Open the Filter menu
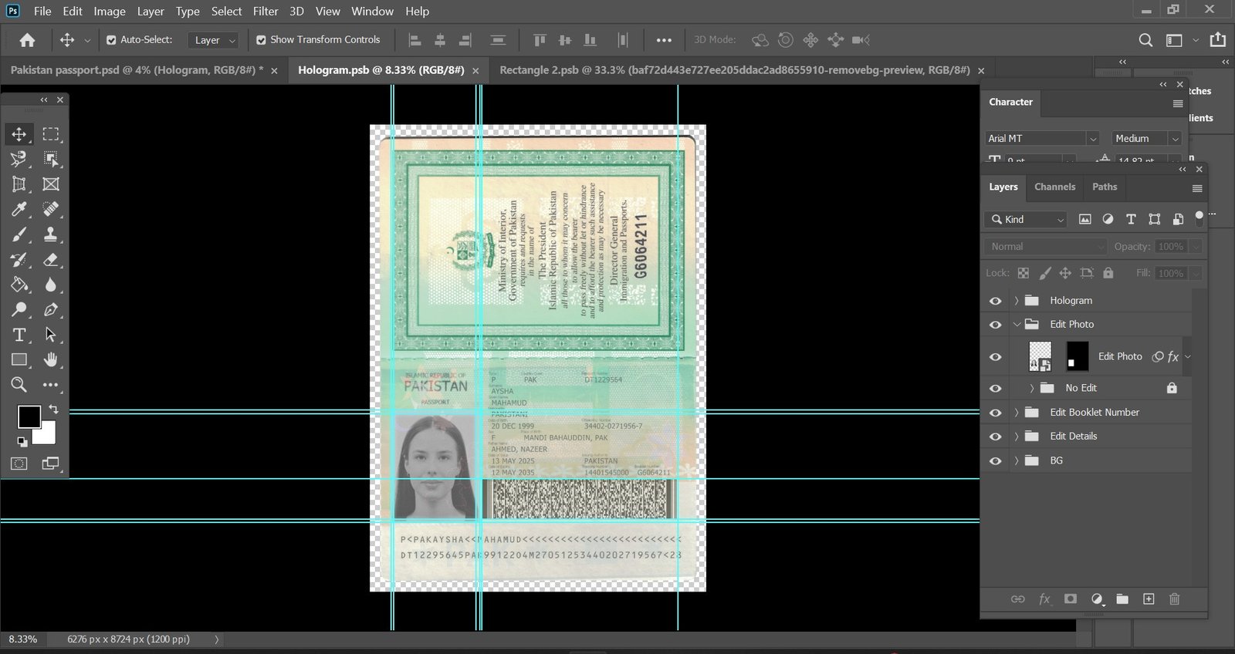Screen dimensions: 1235x654 coord(266,12)
